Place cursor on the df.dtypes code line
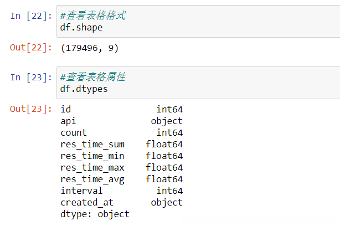The height and width of the screenshot is (231, 340). (84, 89)
